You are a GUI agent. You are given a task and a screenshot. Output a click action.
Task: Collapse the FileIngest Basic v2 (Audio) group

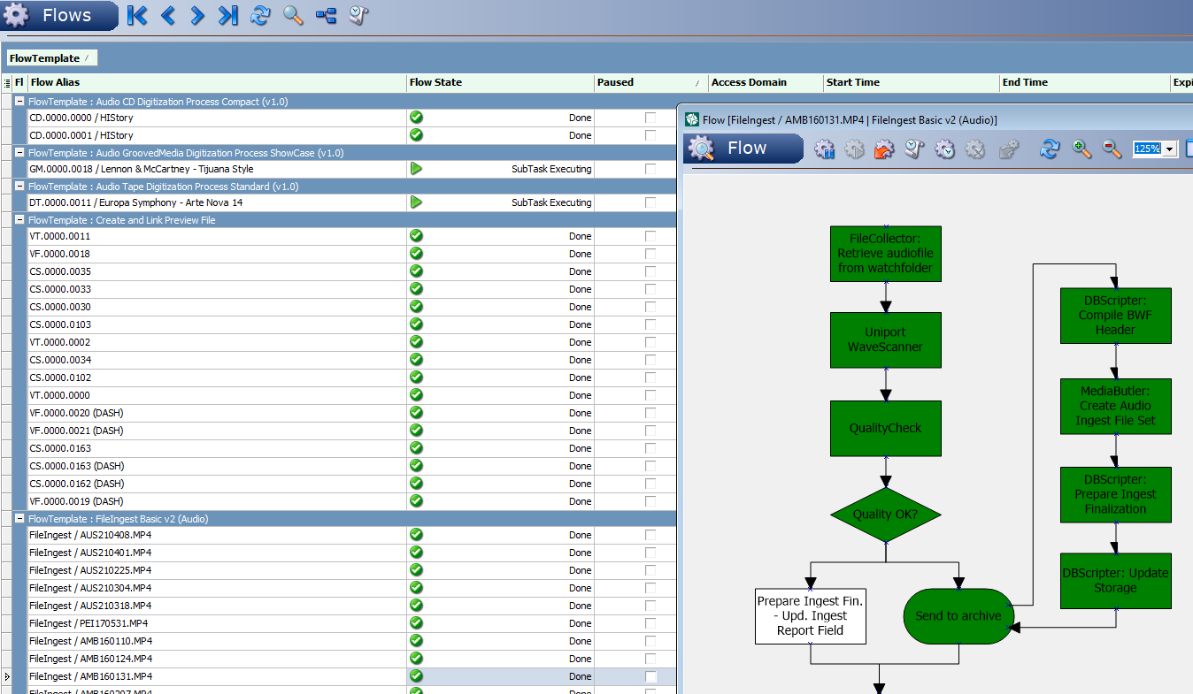point(19,519)
